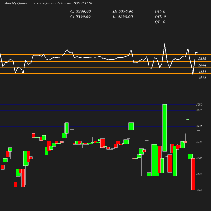
Task: Click the munafasutra.tbrjar.com site label
Action: (x=54, y=3)
